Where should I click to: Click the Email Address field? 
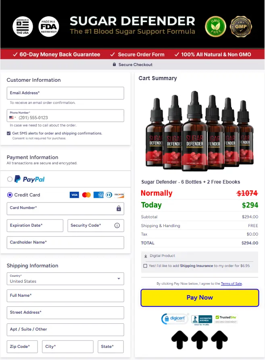pyautogui.click(x=65, y=93)
